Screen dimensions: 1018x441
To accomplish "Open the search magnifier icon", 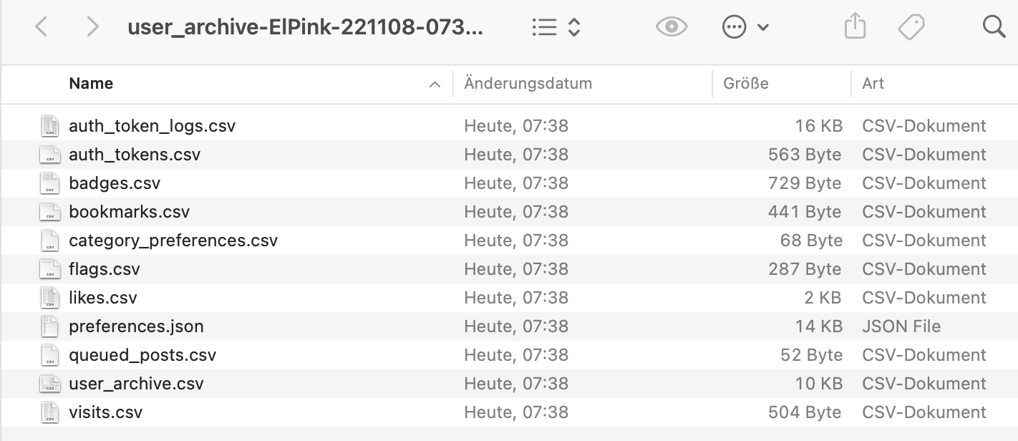I will (994, 27).
